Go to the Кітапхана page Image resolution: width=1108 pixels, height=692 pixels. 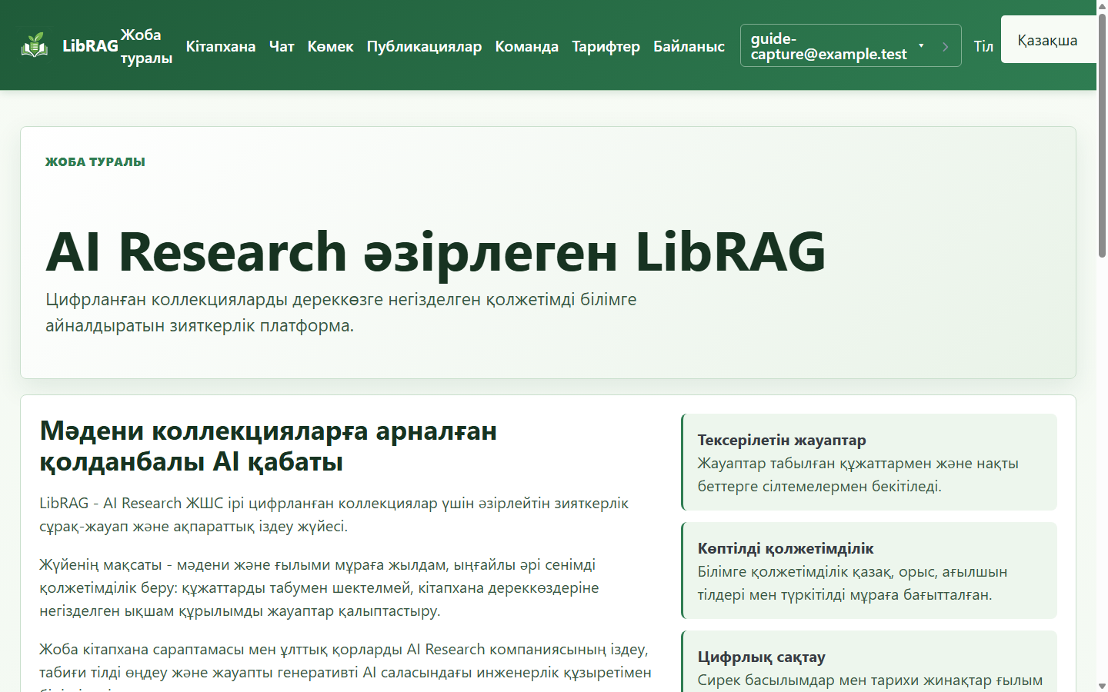[221, 46]
